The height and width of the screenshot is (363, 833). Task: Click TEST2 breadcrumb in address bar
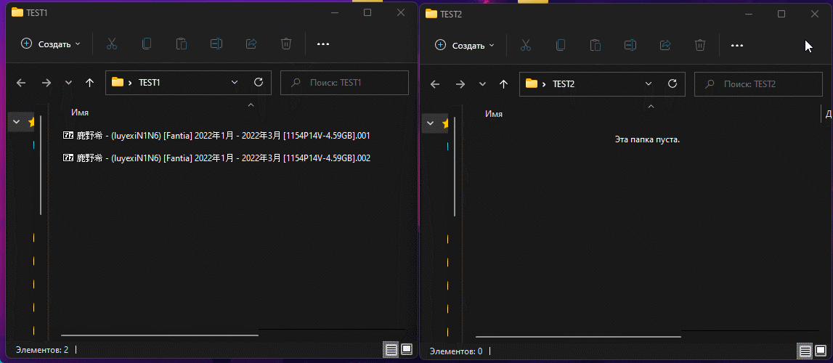tap(564, 83)
